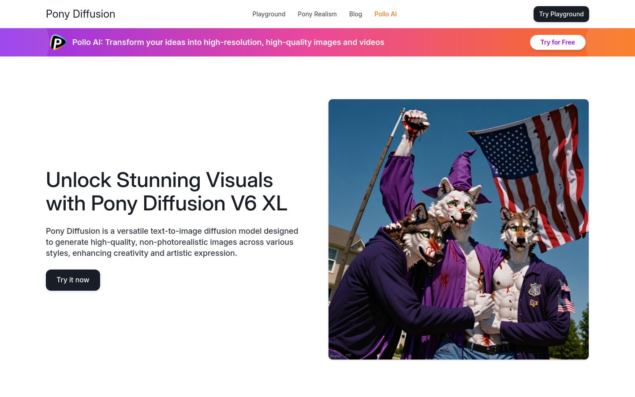Click the Try Playground button
Screen dimensions: 635x397
[x=561, y=14]
